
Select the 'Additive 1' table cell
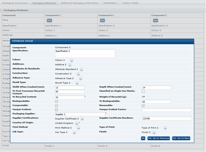pyautogui.click(x=71, y=36)
